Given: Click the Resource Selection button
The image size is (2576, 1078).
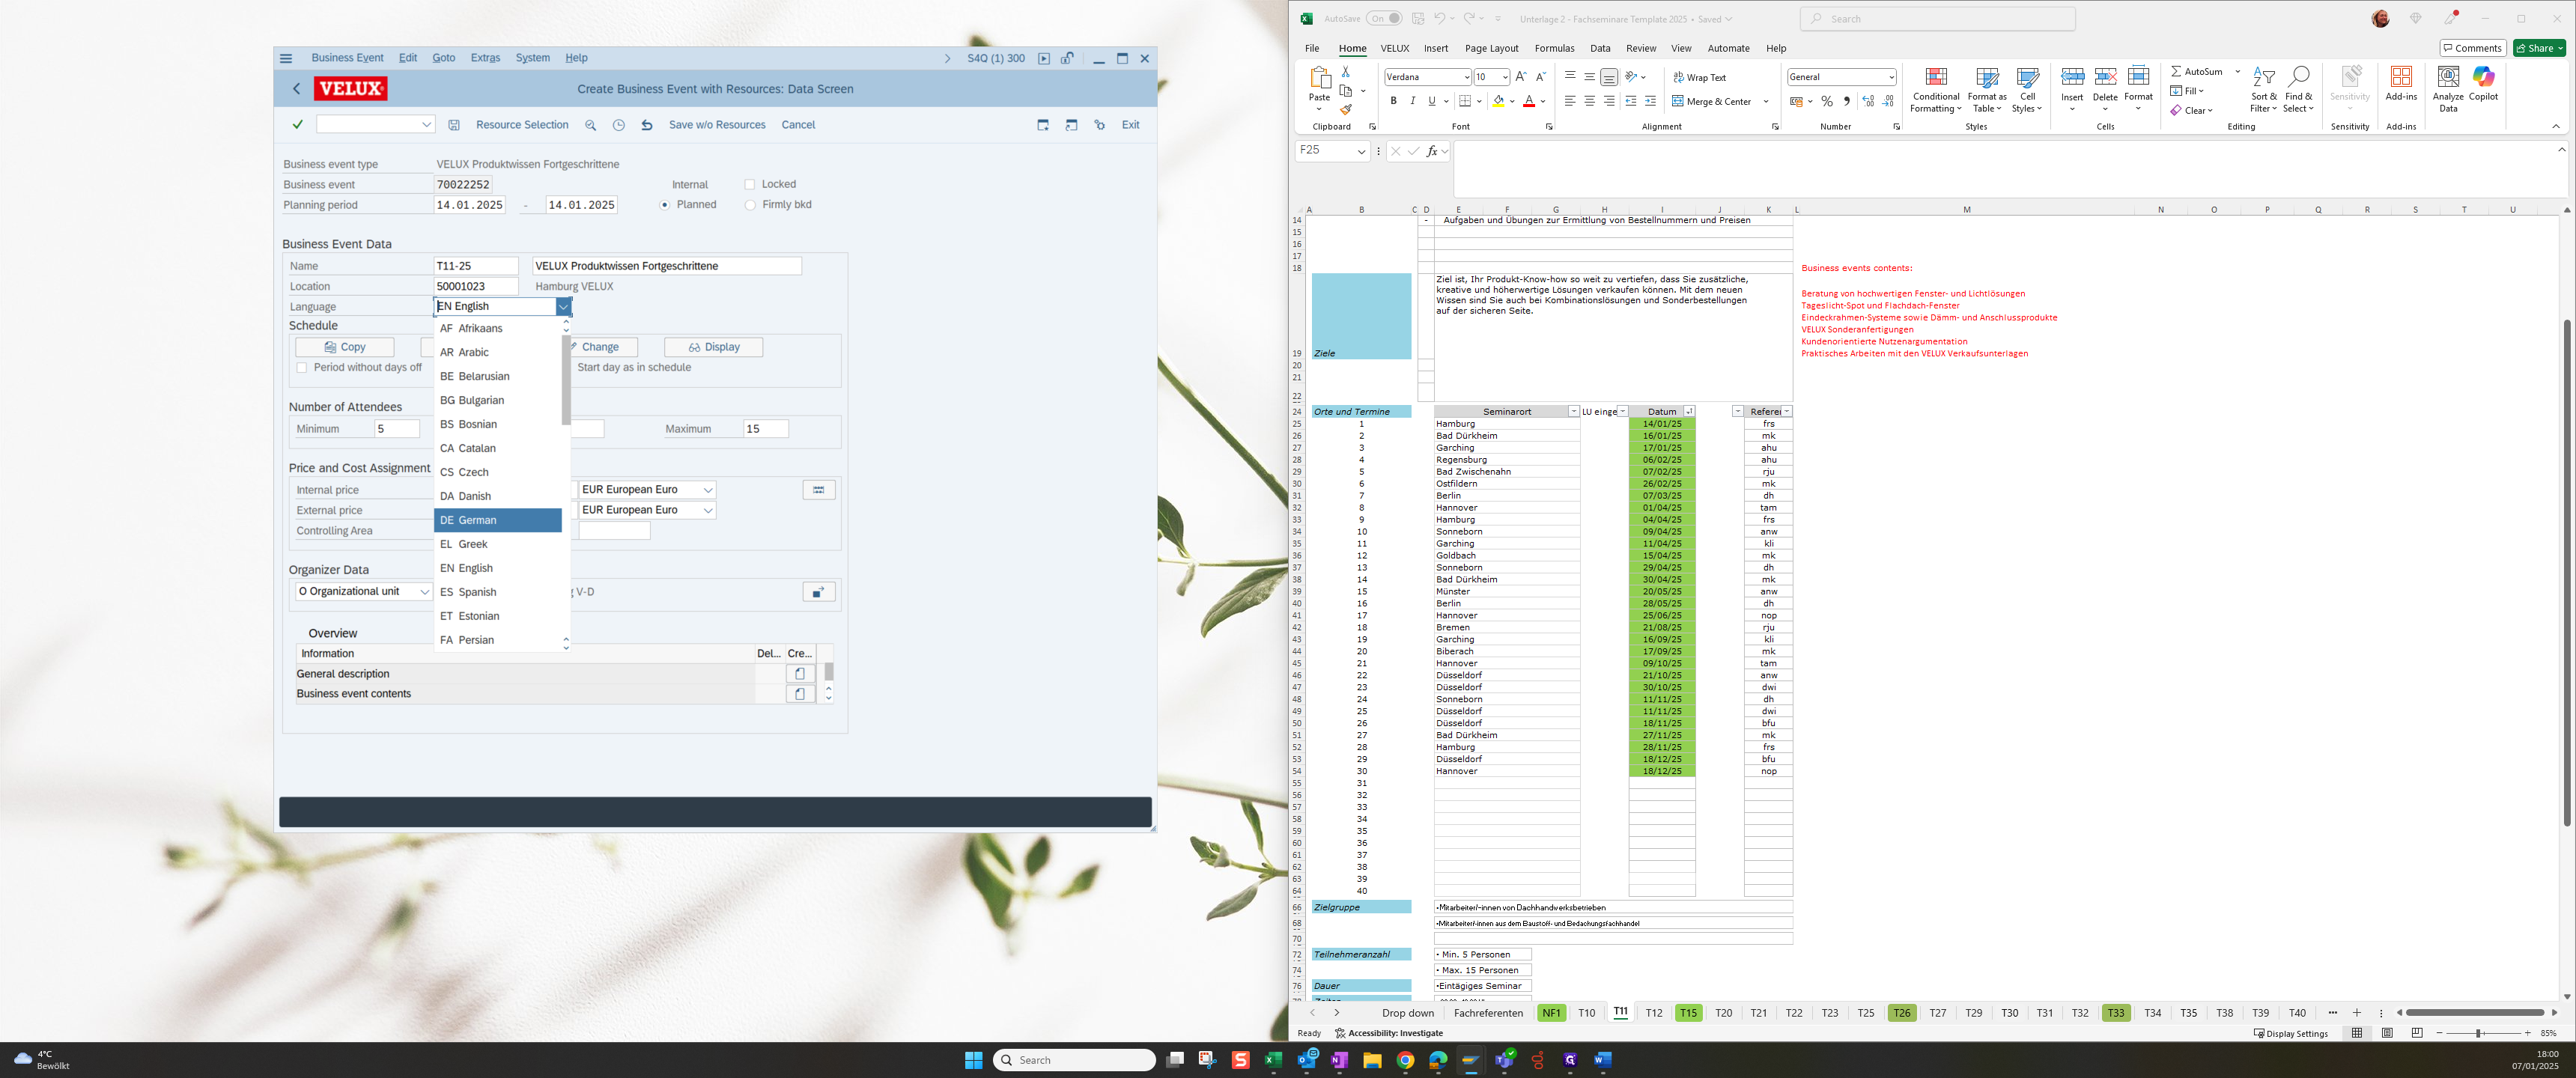Looking at the screenshot, I should click(522, 125).
